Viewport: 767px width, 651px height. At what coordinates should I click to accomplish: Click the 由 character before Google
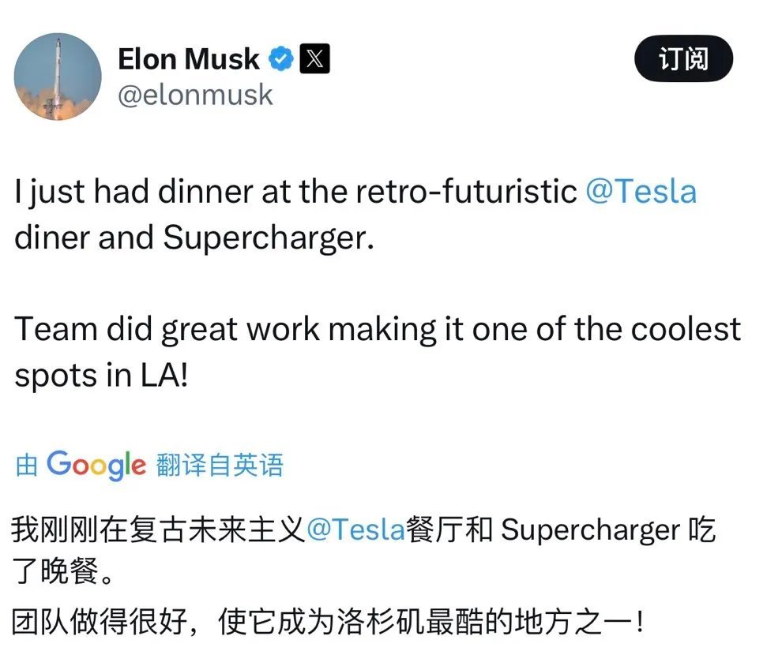pyautogui.click(x=26, y=465)
